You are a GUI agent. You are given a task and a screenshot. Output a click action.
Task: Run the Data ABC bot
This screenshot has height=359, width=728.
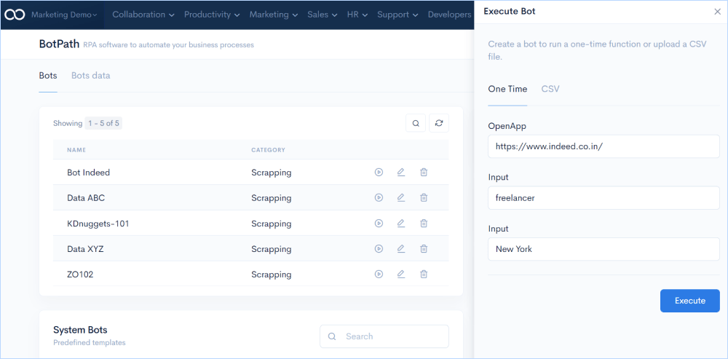[379, 198]
